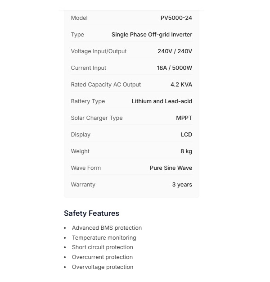Click the 18A / 5000W value
Image resolution: width=270 pixels, height=282 pixels.
(174, 68)
